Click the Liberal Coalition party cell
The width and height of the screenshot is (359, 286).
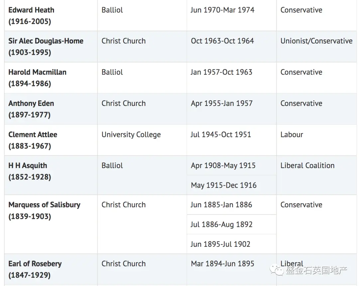click(x=316, y=175)
